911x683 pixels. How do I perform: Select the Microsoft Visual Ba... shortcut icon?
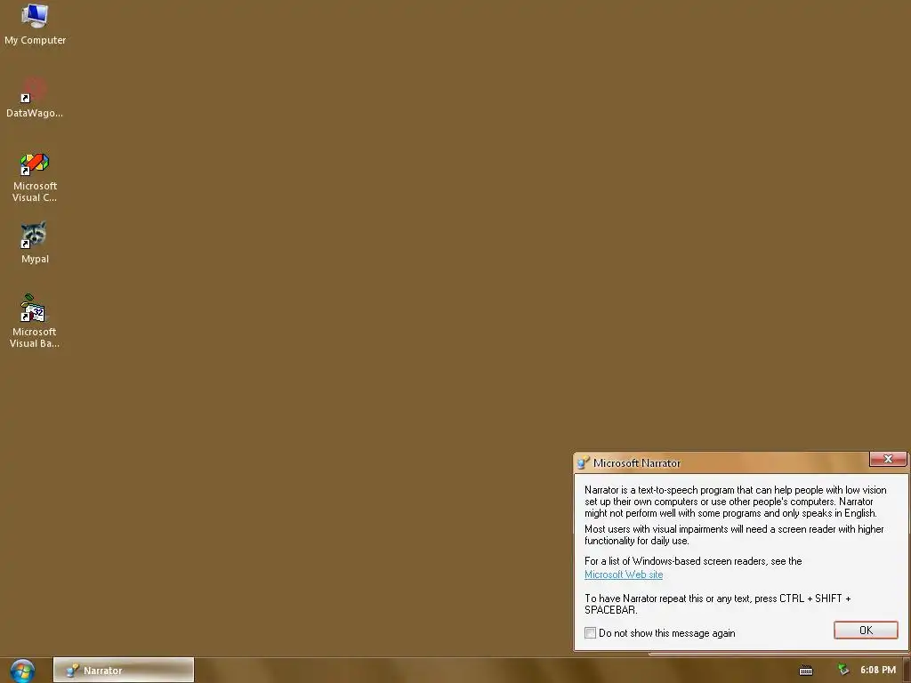(35, 321)
